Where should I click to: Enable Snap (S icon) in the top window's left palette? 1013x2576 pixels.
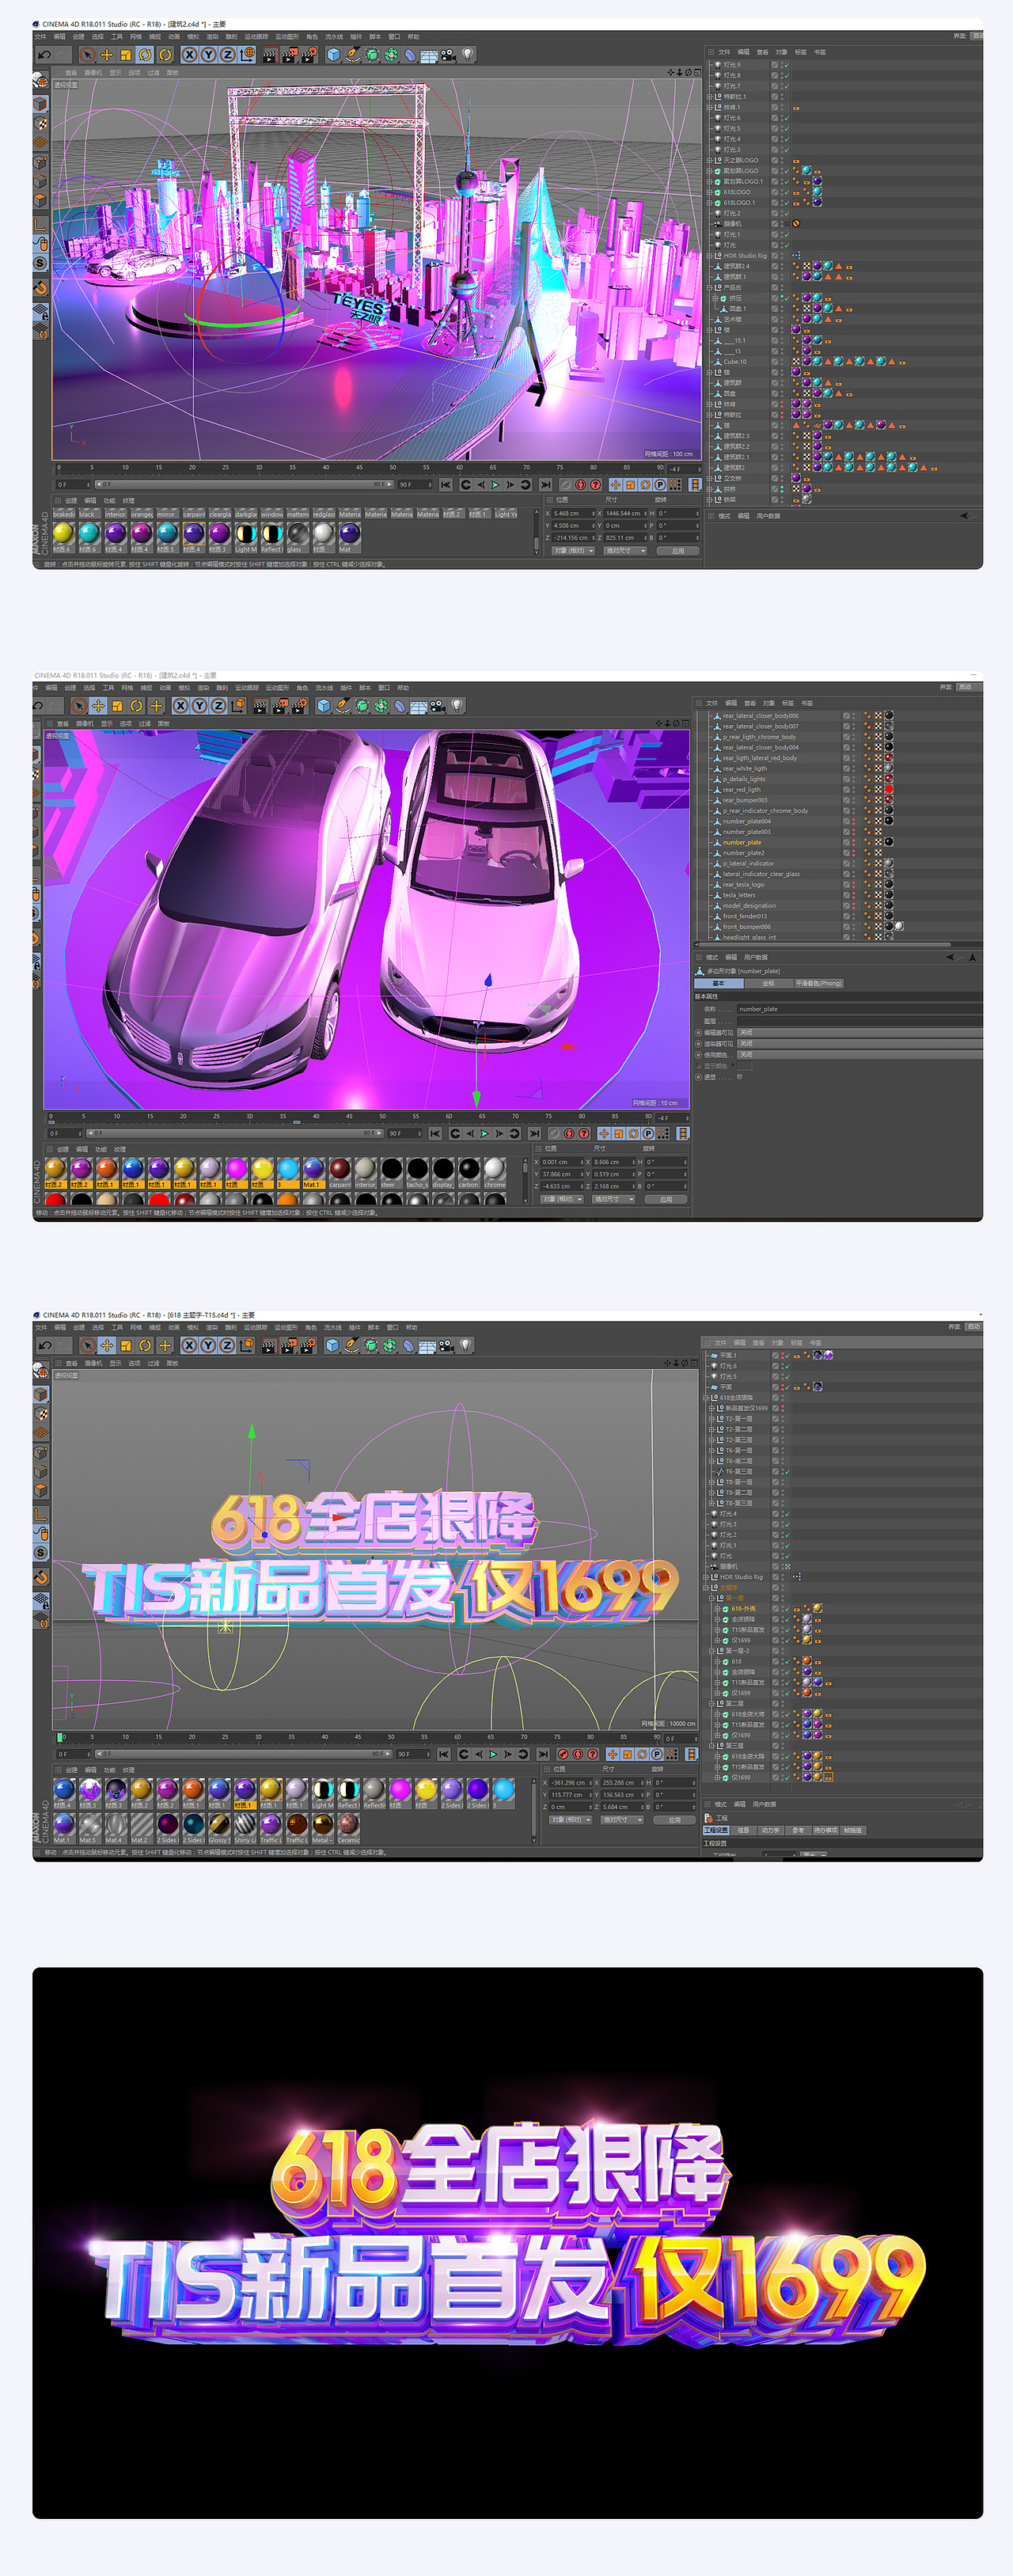coord(41,263)
